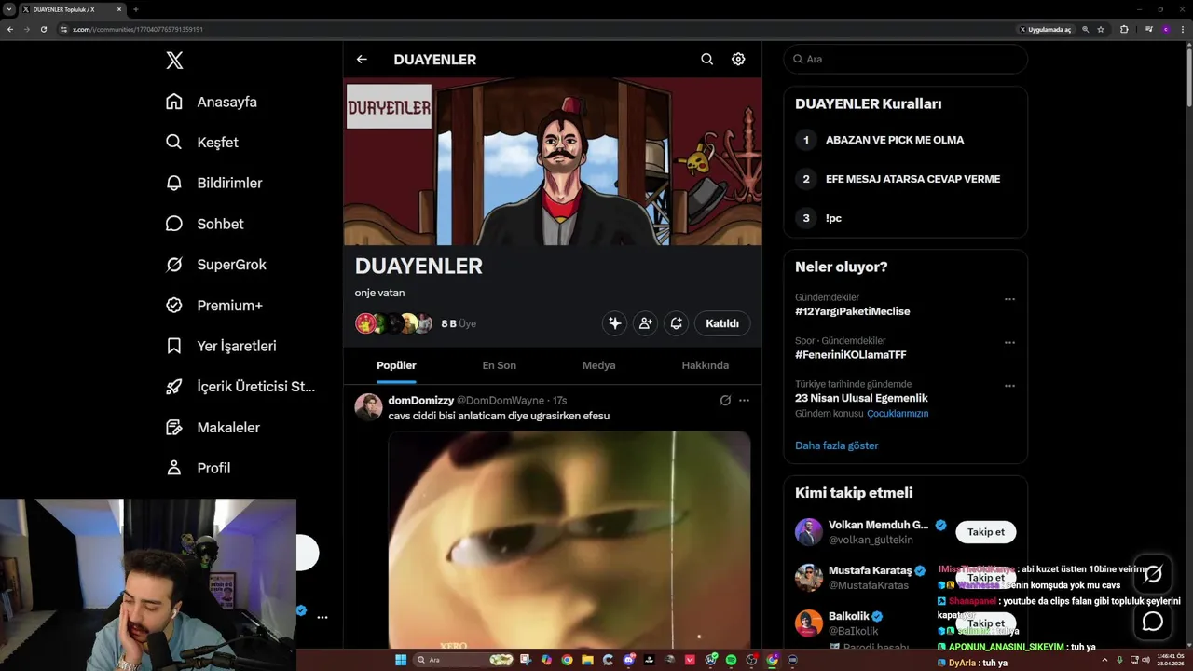Open the floating messages chat bubble button
Screen dimensions: 1193x671
(x=1153, y=622)
